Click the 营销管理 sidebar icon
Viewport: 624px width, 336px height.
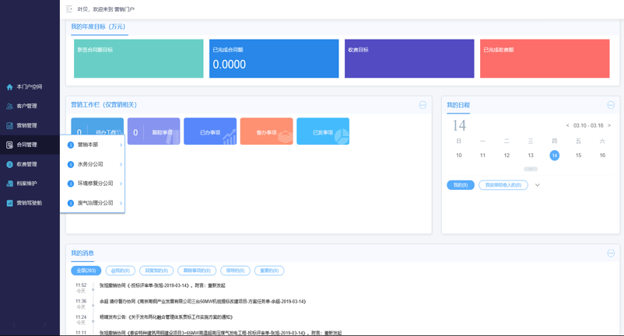(9, 125)
